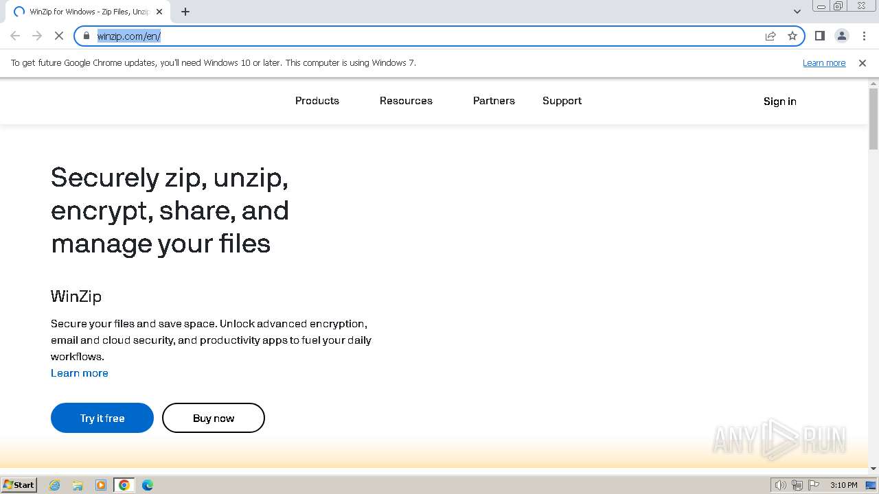Open Learn more about Chrome updates
This screenshot has width=879, height=494.
pos(824,62)
